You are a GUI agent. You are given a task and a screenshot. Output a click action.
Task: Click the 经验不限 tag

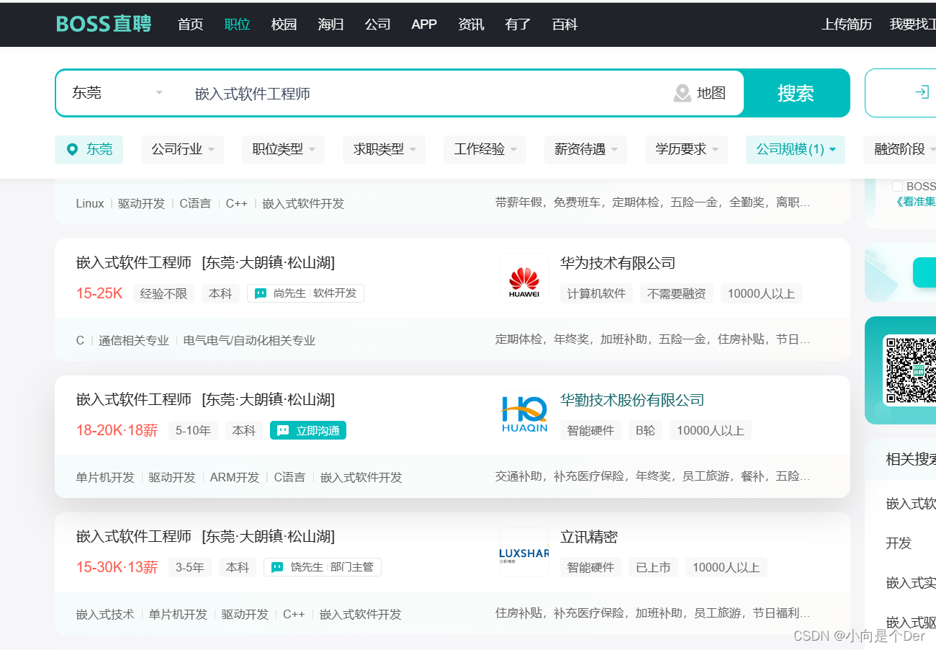tap(163, 293)
